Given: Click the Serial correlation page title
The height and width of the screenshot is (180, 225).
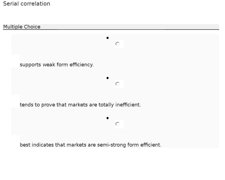Looking at the screenshot, I should tap(26, 4).
